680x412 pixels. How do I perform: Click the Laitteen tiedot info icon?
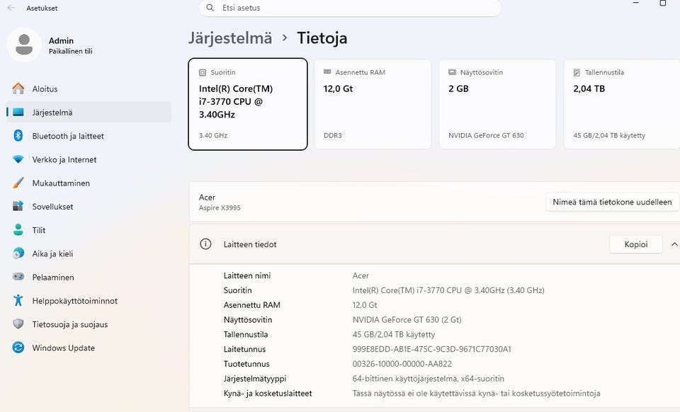(x=205, y=244)
